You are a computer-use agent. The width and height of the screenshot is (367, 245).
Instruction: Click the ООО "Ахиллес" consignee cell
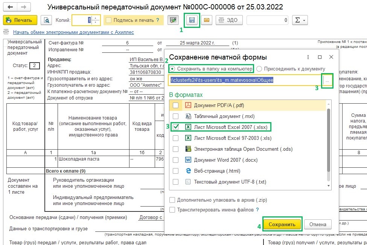146,85
